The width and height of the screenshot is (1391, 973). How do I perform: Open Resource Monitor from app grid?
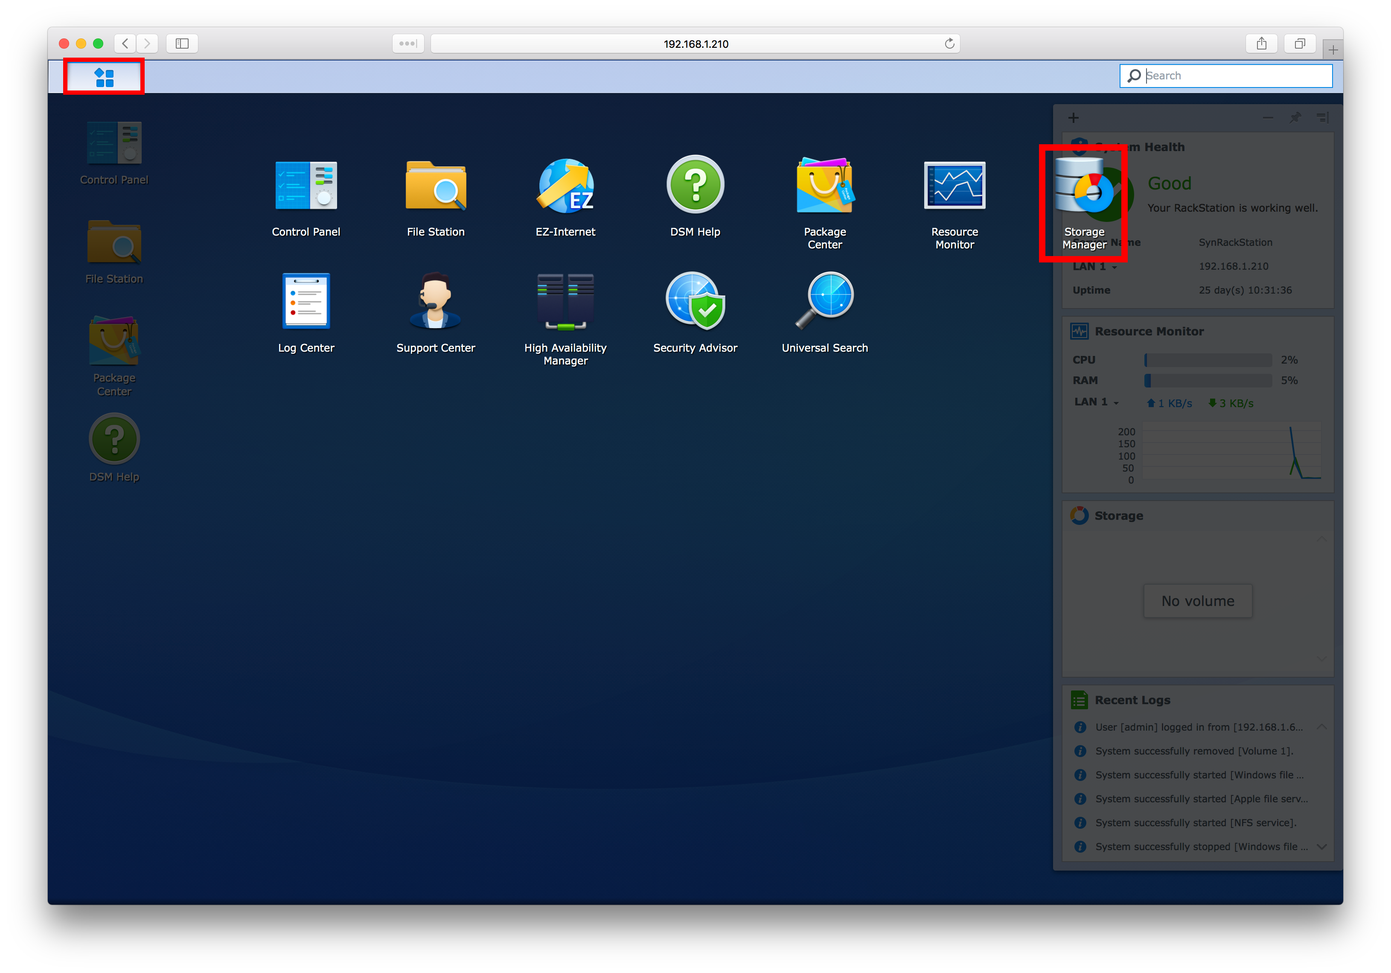point(954,186)
